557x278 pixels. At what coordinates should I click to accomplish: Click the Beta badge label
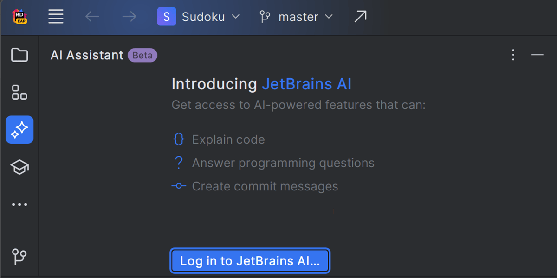(142, 56)
